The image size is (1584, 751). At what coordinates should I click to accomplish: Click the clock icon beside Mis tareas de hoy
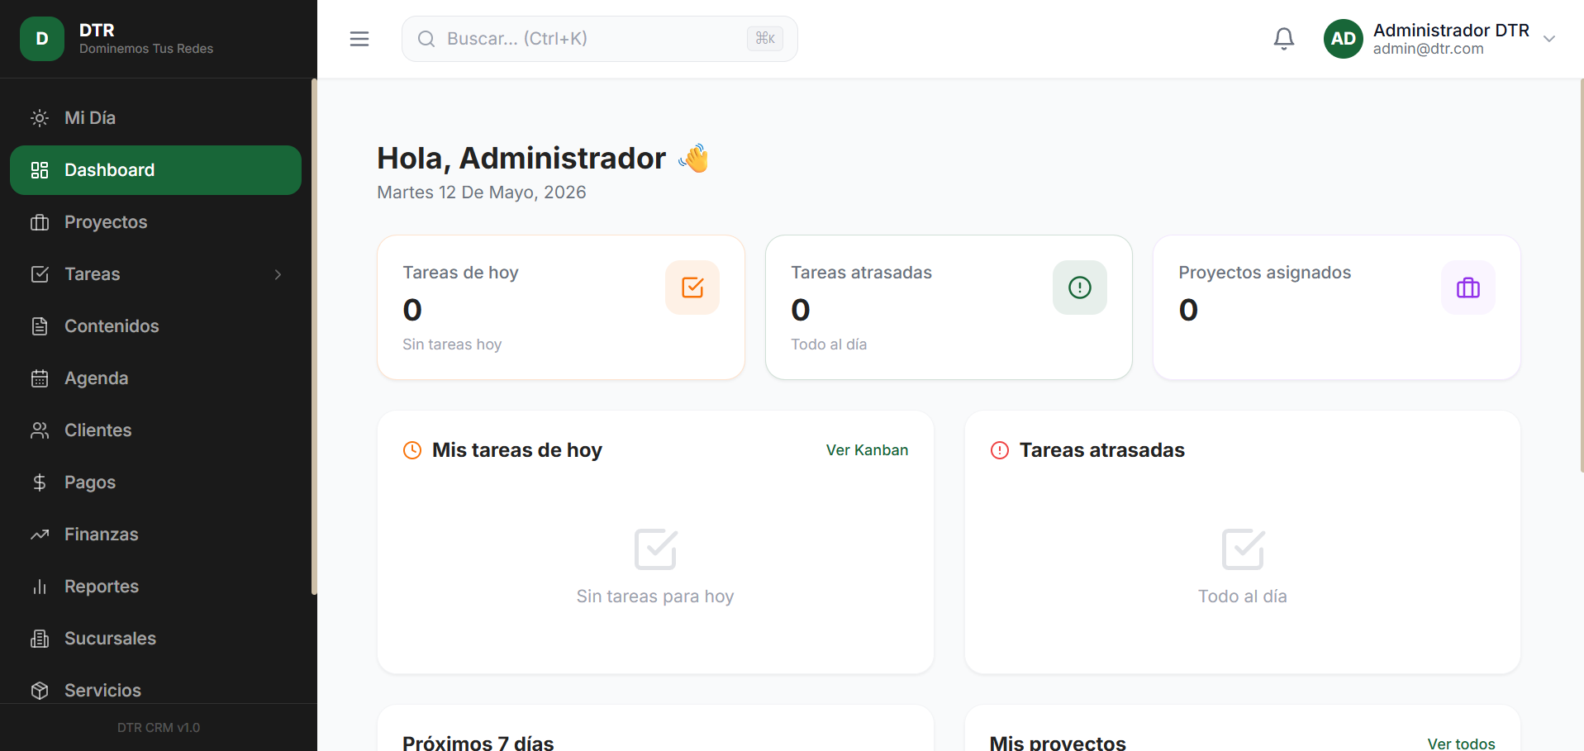click(412, 450)
